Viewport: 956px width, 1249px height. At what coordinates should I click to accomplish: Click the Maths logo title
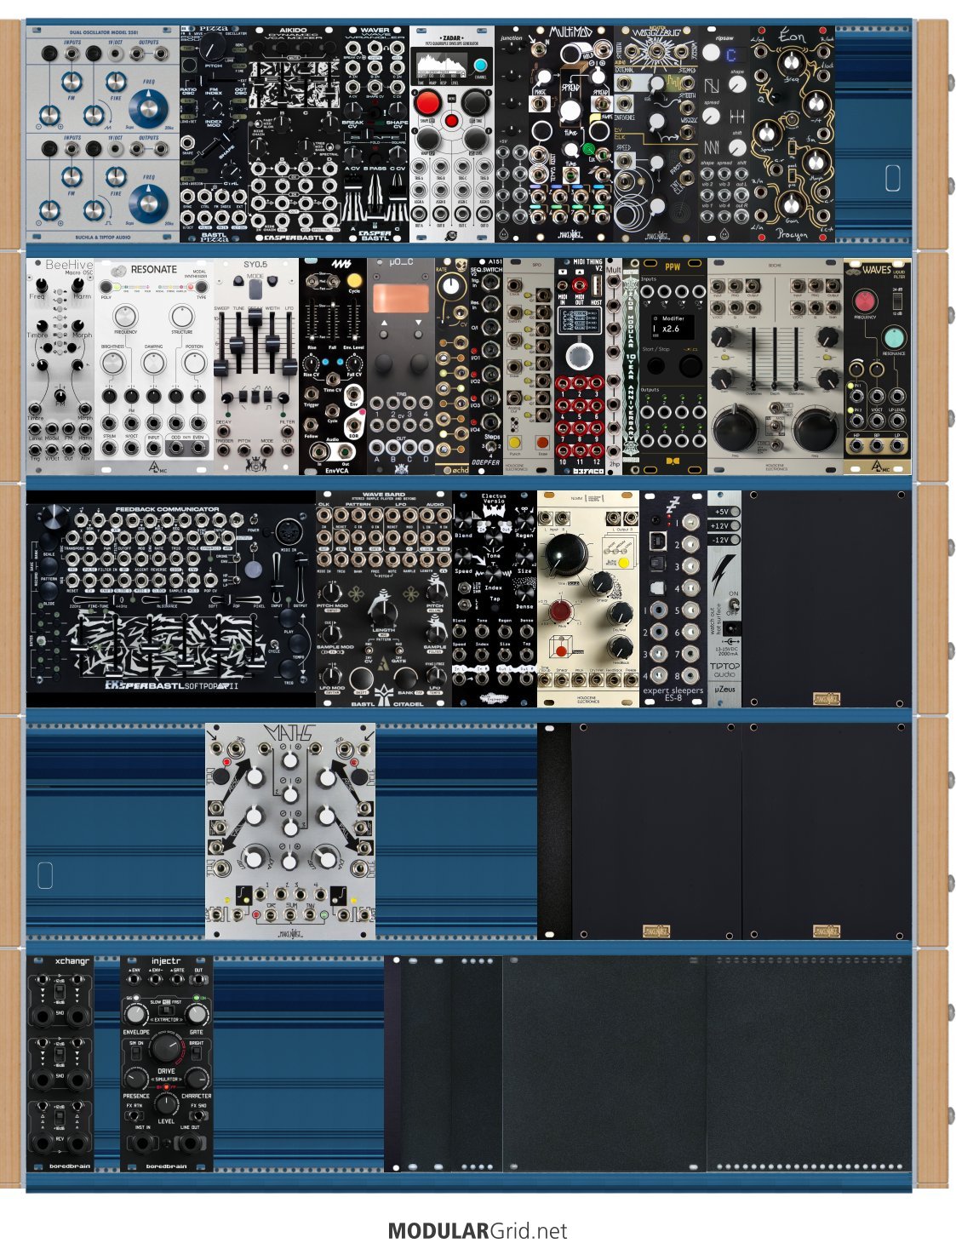pyautogui.click(x=290, y=733)
